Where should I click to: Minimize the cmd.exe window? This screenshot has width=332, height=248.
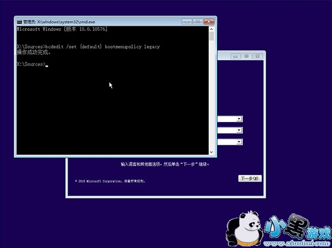186,22
